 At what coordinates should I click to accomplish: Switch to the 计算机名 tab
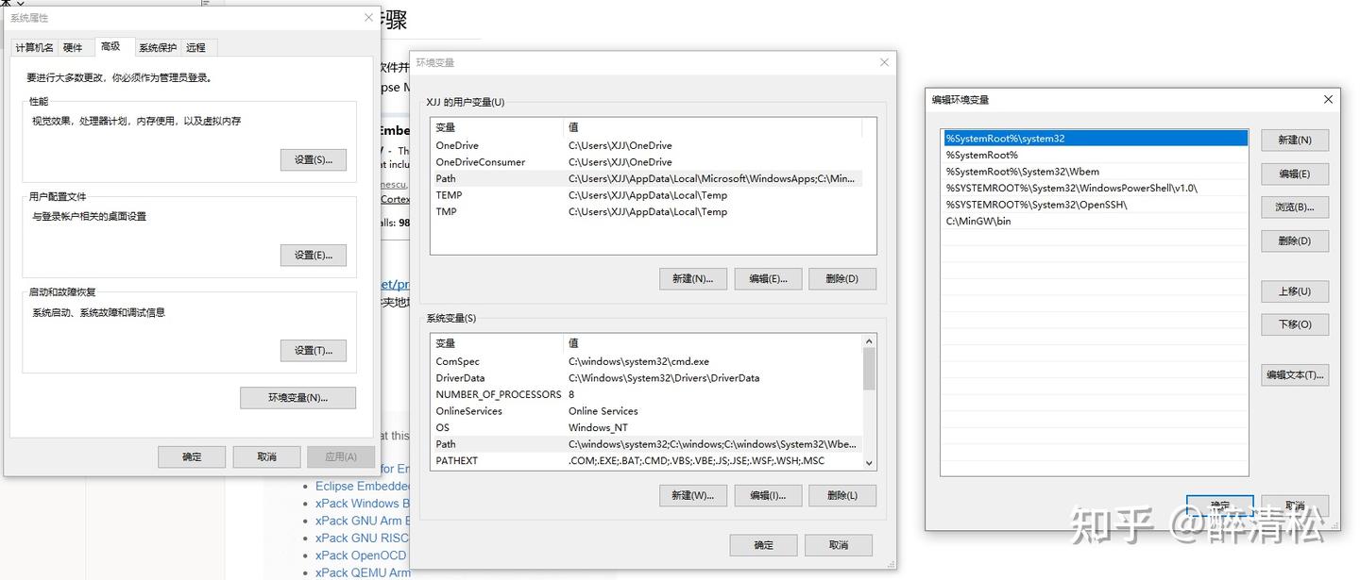[34, 47]
